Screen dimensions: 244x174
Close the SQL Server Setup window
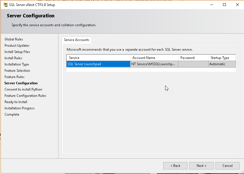[x=237, y=5]
